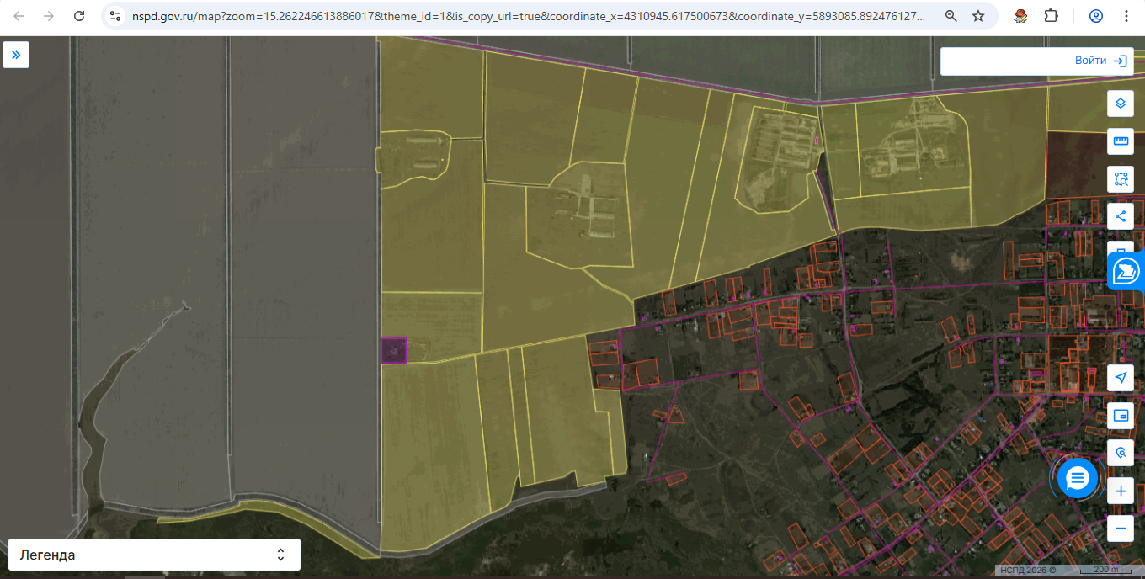Open the share map link tool
Screen dimensions: 1145x579
click(1121, 216)
